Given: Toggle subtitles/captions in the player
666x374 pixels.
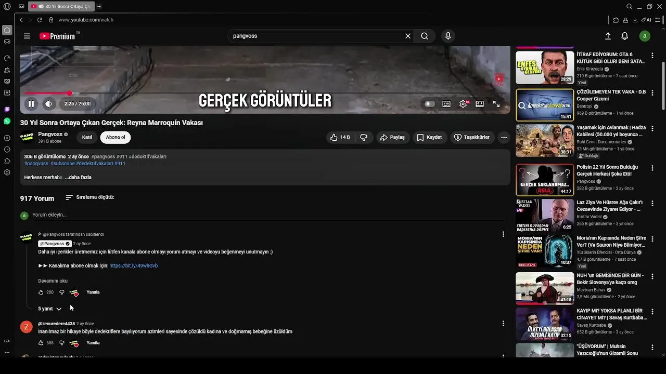Looking at the screenshot, I should (446, 104).
